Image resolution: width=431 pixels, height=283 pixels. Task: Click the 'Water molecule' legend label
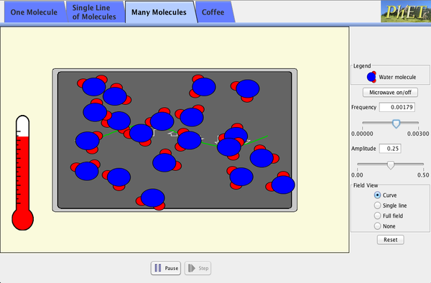tap(397, 77)
